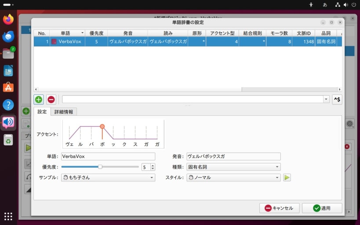Open accessibility menu in top bar
The width and height of the screenshot is (360, 225).
pos(311,4)
